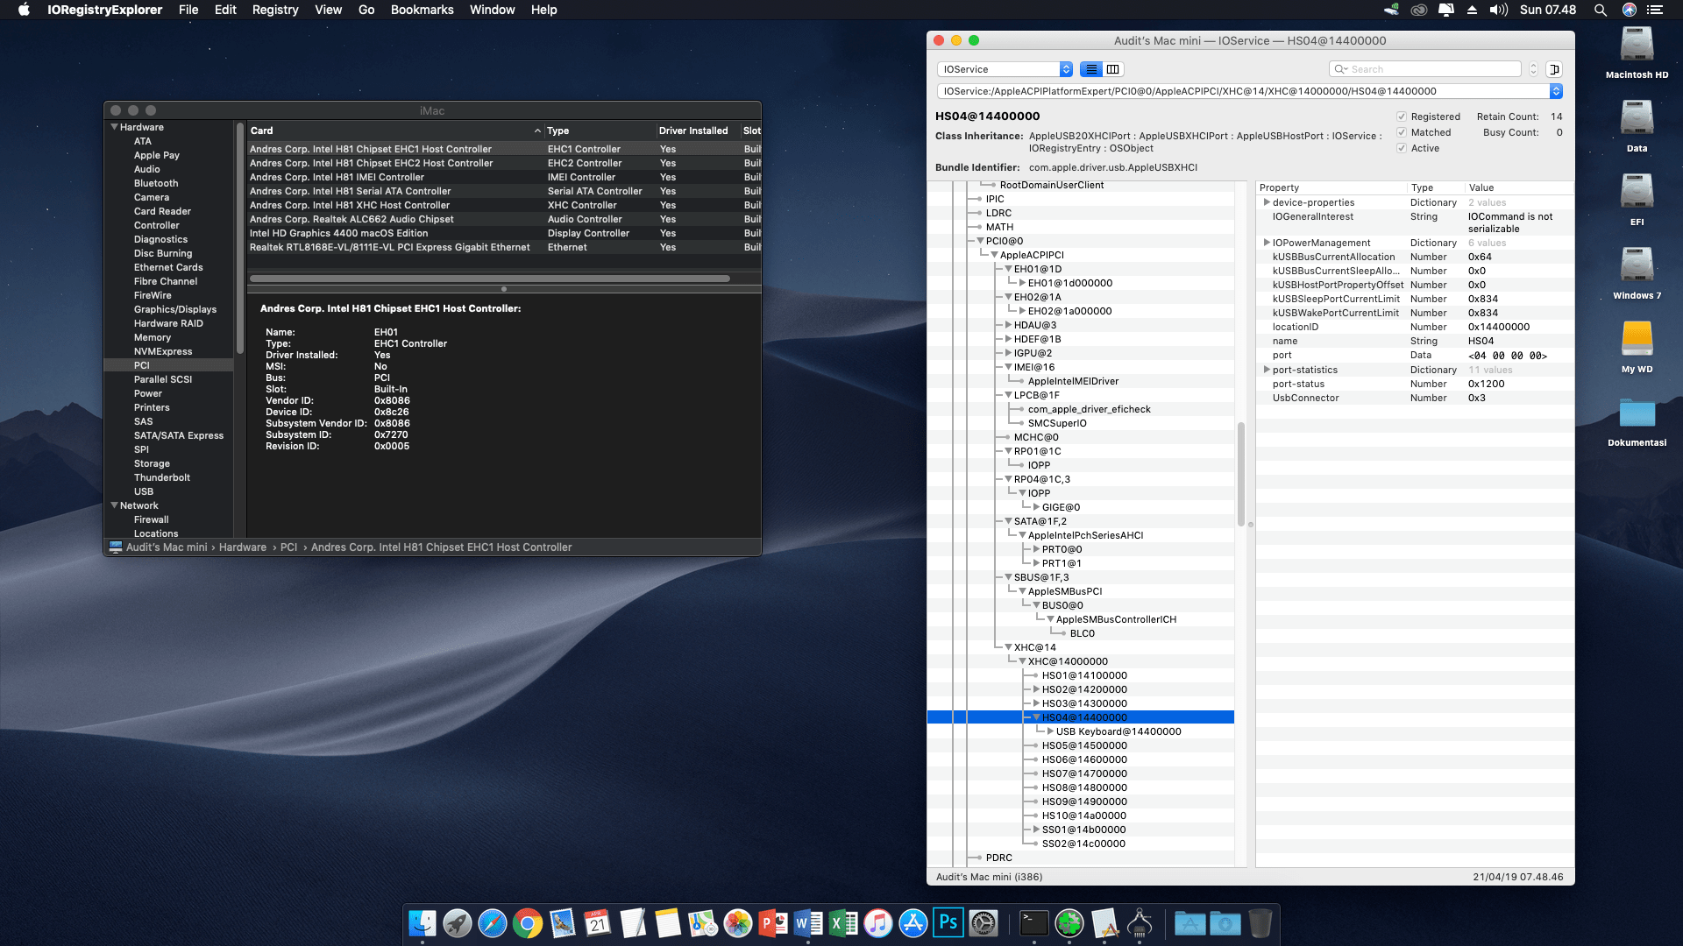Click the Creative Cloud menu bar icon
Image resolution: width=1683 pixels, height=946 pixels.
pyautogui.click(x=1419, y=10)
